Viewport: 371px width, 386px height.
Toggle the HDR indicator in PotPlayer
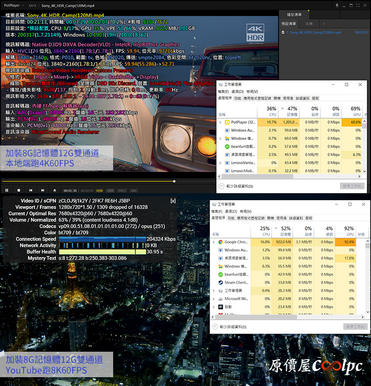[110, 190]
